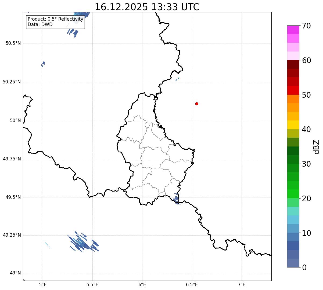The image size is (323, 290).
Task: Click the blue radar echo at Luxembourg's southeast border
Action: point(176,199)
